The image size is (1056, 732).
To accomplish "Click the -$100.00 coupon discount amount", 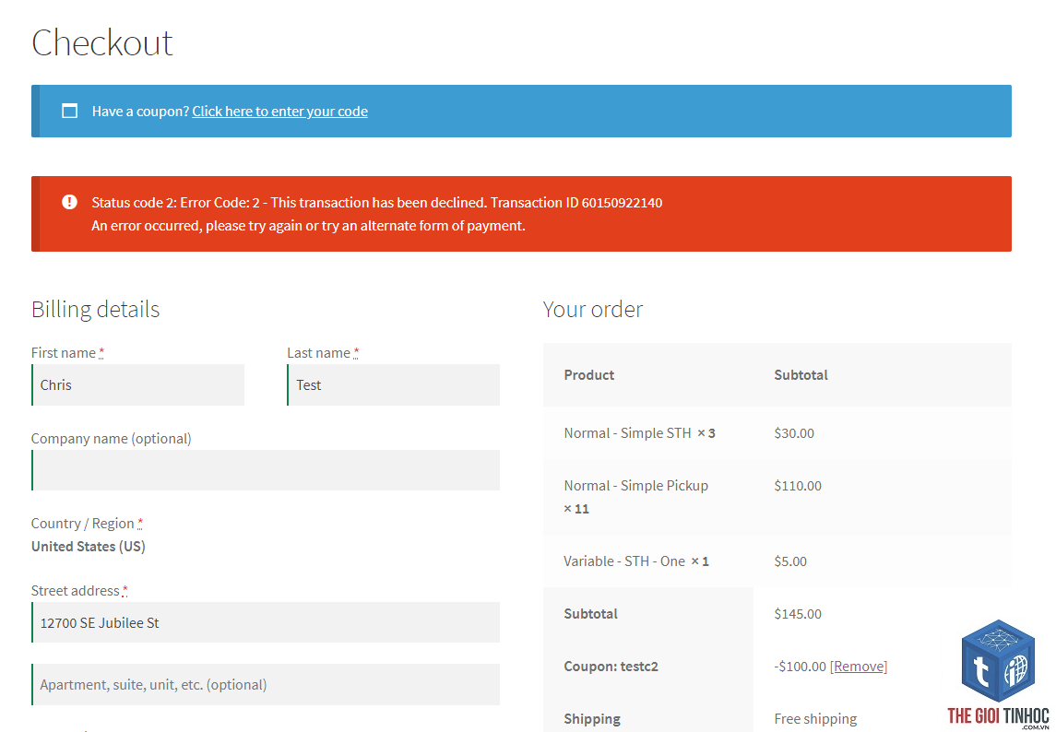I will [801, 666].
